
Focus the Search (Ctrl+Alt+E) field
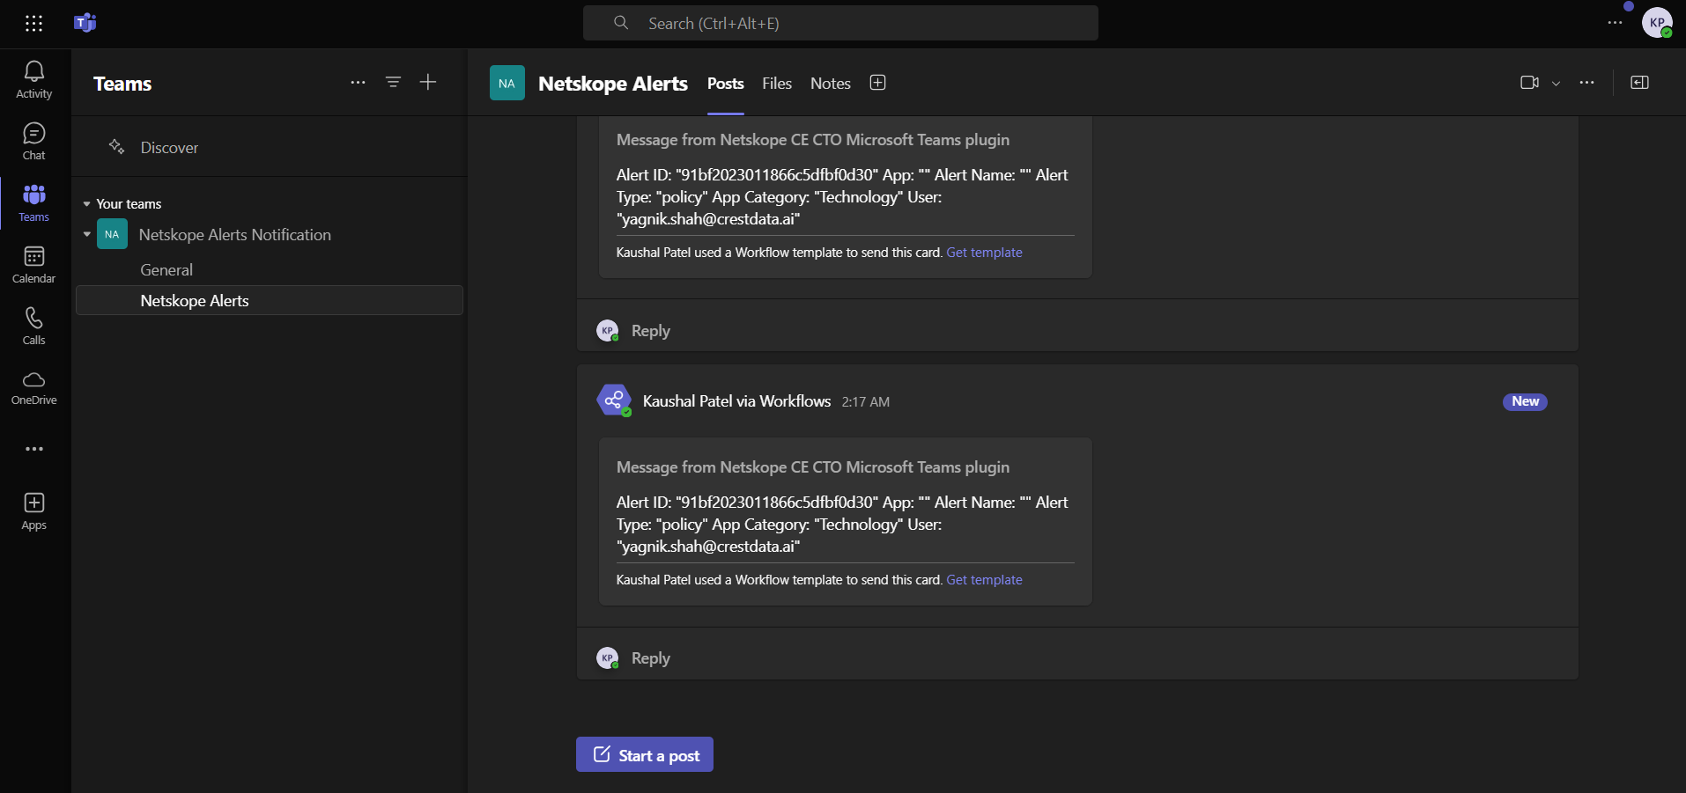point(840,23)
